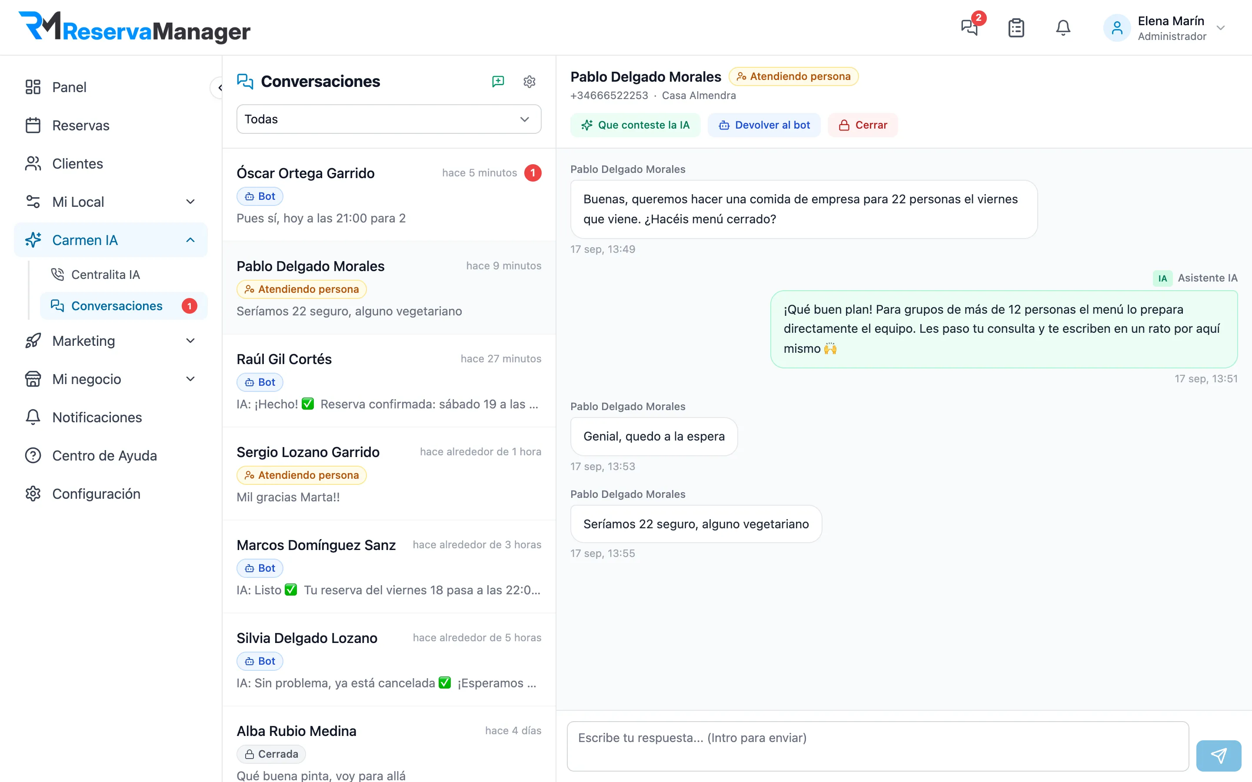Open Raúl Gil Cortés conversation
1252x782 pixels.
[x=389, y=381]
